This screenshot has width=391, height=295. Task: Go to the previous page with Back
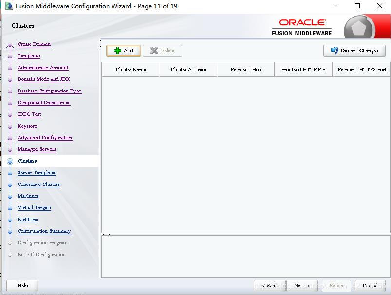pos(270,286)
